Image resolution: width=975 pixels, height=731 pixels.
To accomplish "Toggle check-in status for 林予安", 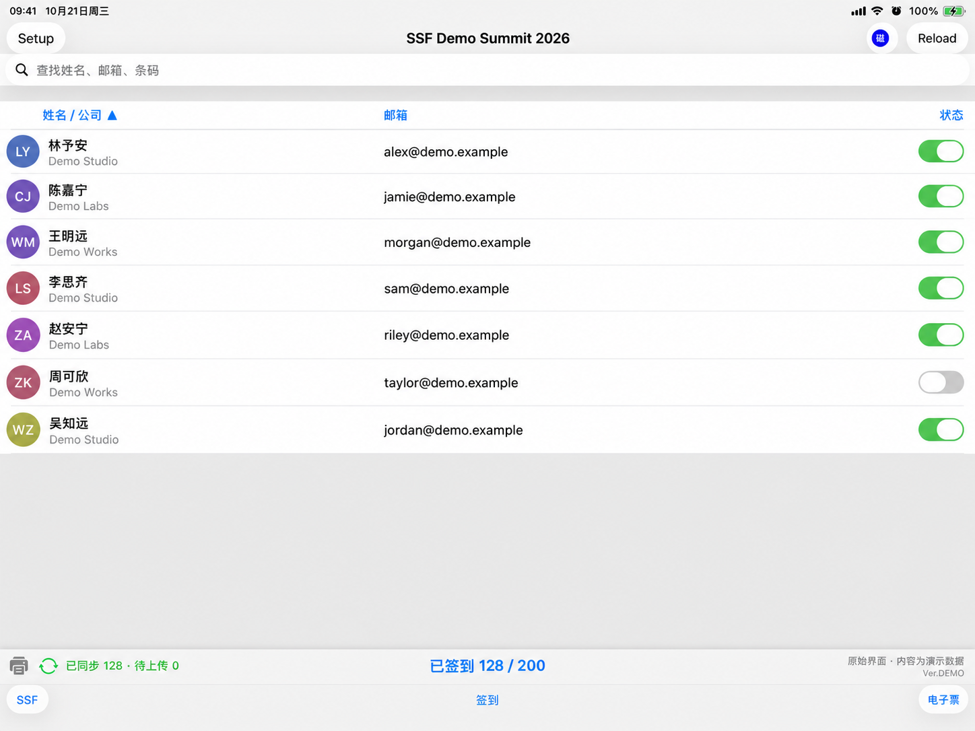I will (941, 151).
